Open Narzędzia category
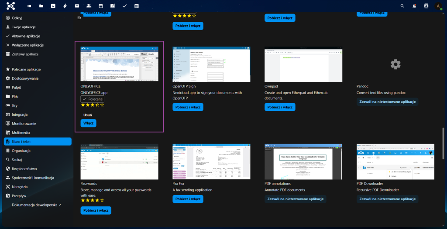This screenshot has width=447, height=229. (x=38, y=187)
